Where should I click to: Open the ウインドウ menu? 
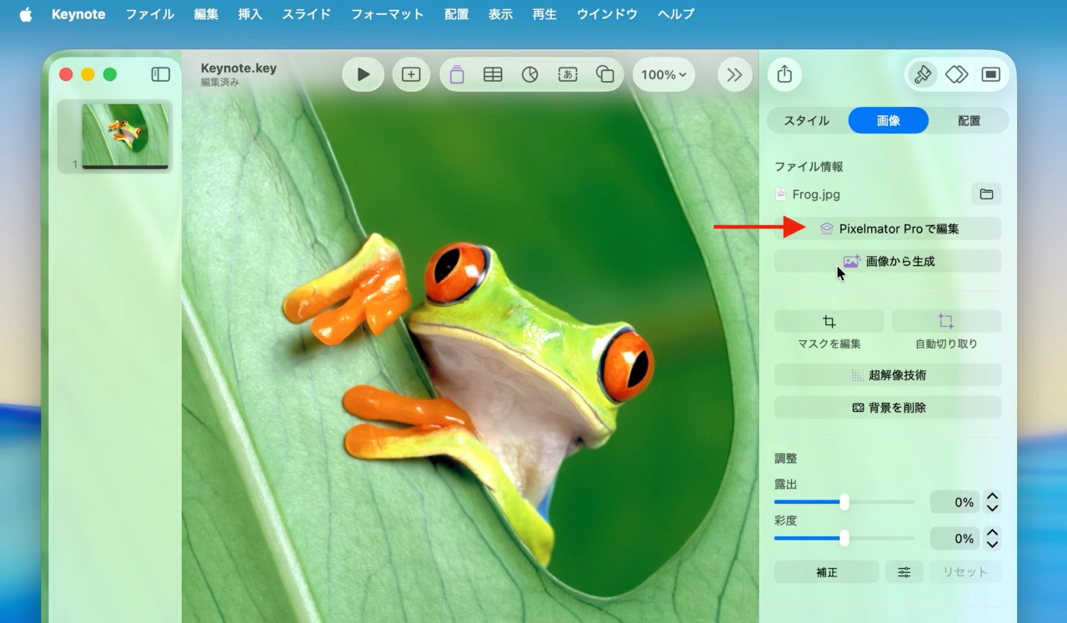pyautogui.click(x=607, y=14)
